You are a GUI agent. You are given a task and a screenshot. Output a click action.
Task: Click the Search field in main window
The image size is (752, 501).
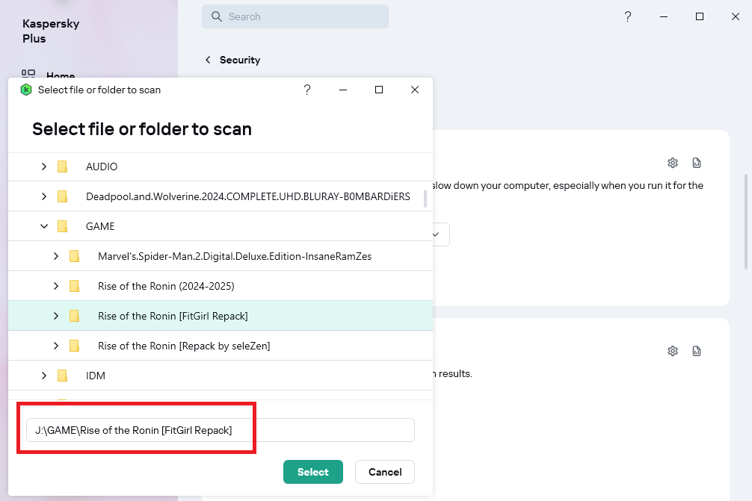tap(295, 16)
